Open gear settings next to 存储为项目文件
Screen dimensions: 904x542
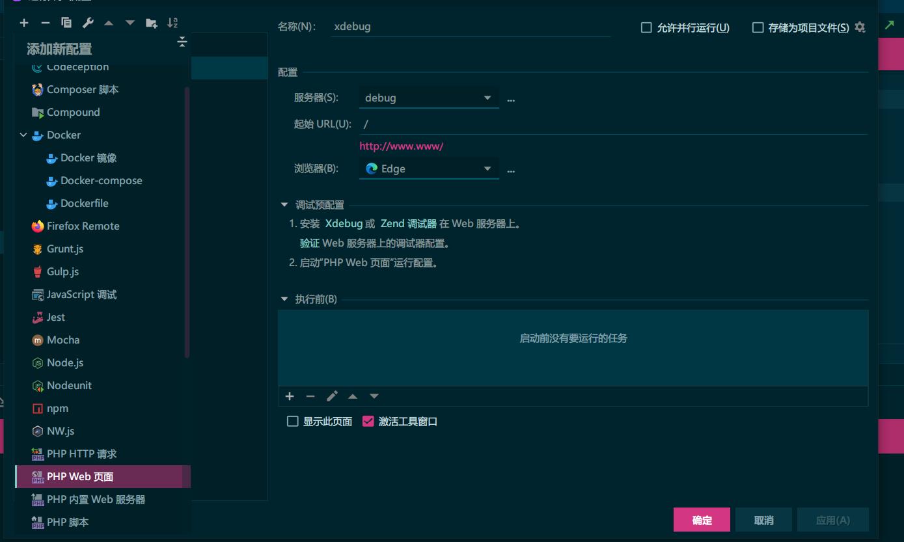pyautogui.click(x=860, y=27)
